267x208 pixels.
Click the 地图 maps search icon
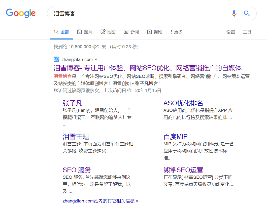pos(103,32)
